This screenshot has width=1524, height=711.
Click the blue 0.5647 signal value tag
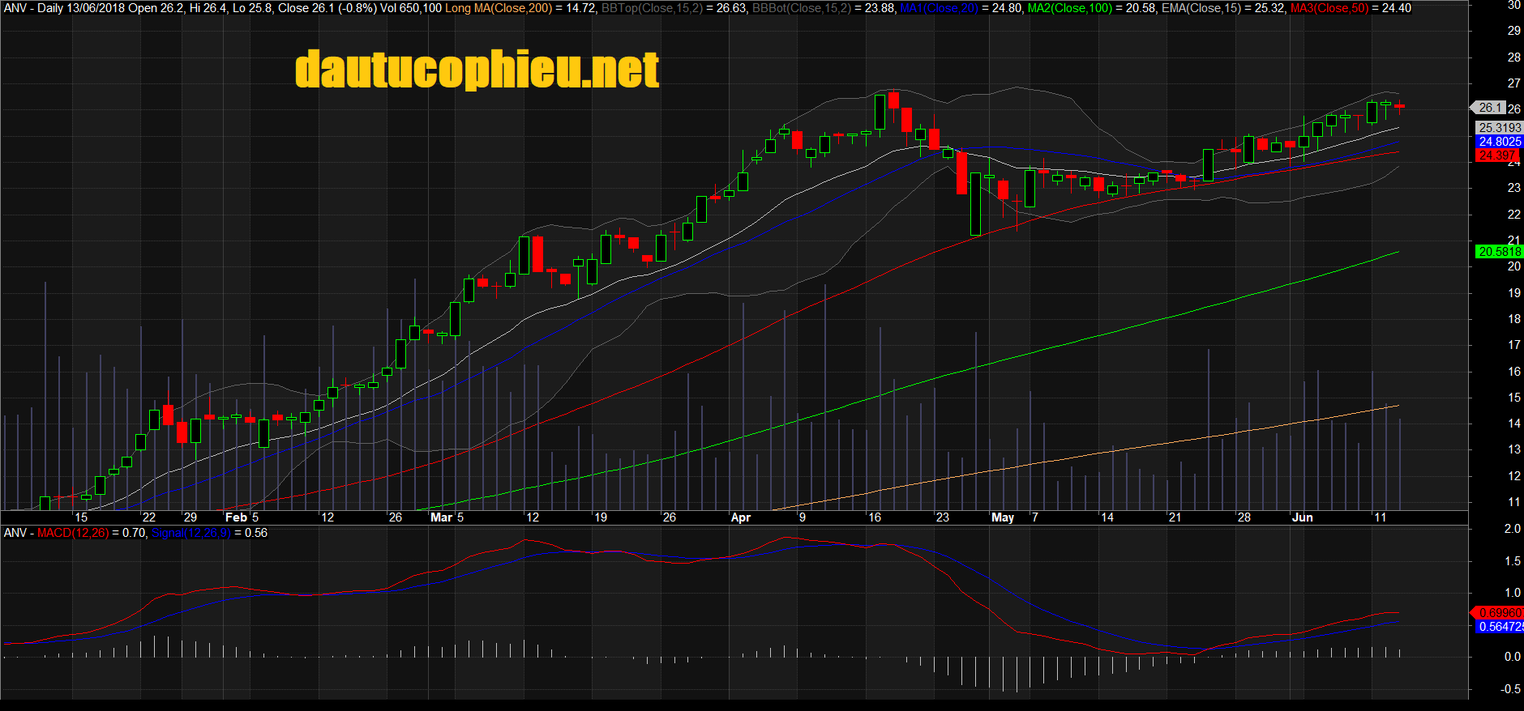click(x=1498, y=627)
